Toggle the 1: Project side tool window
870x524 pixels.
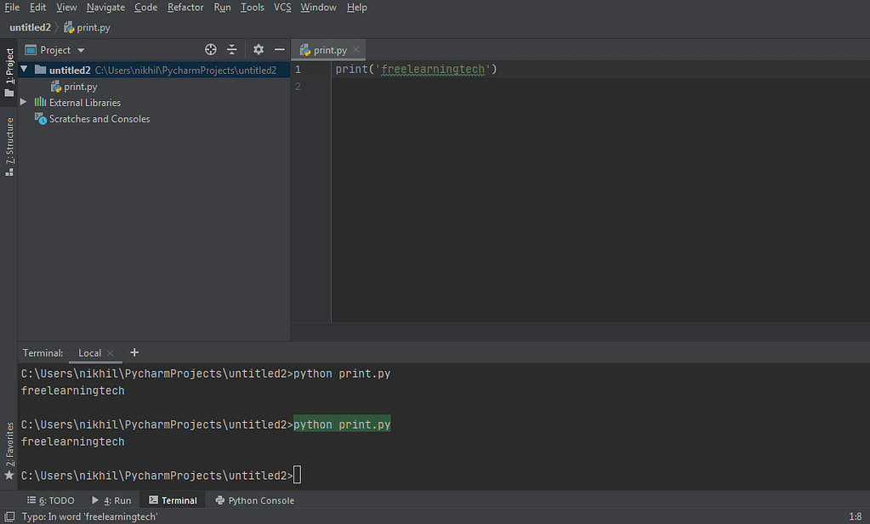click(9, 71)
